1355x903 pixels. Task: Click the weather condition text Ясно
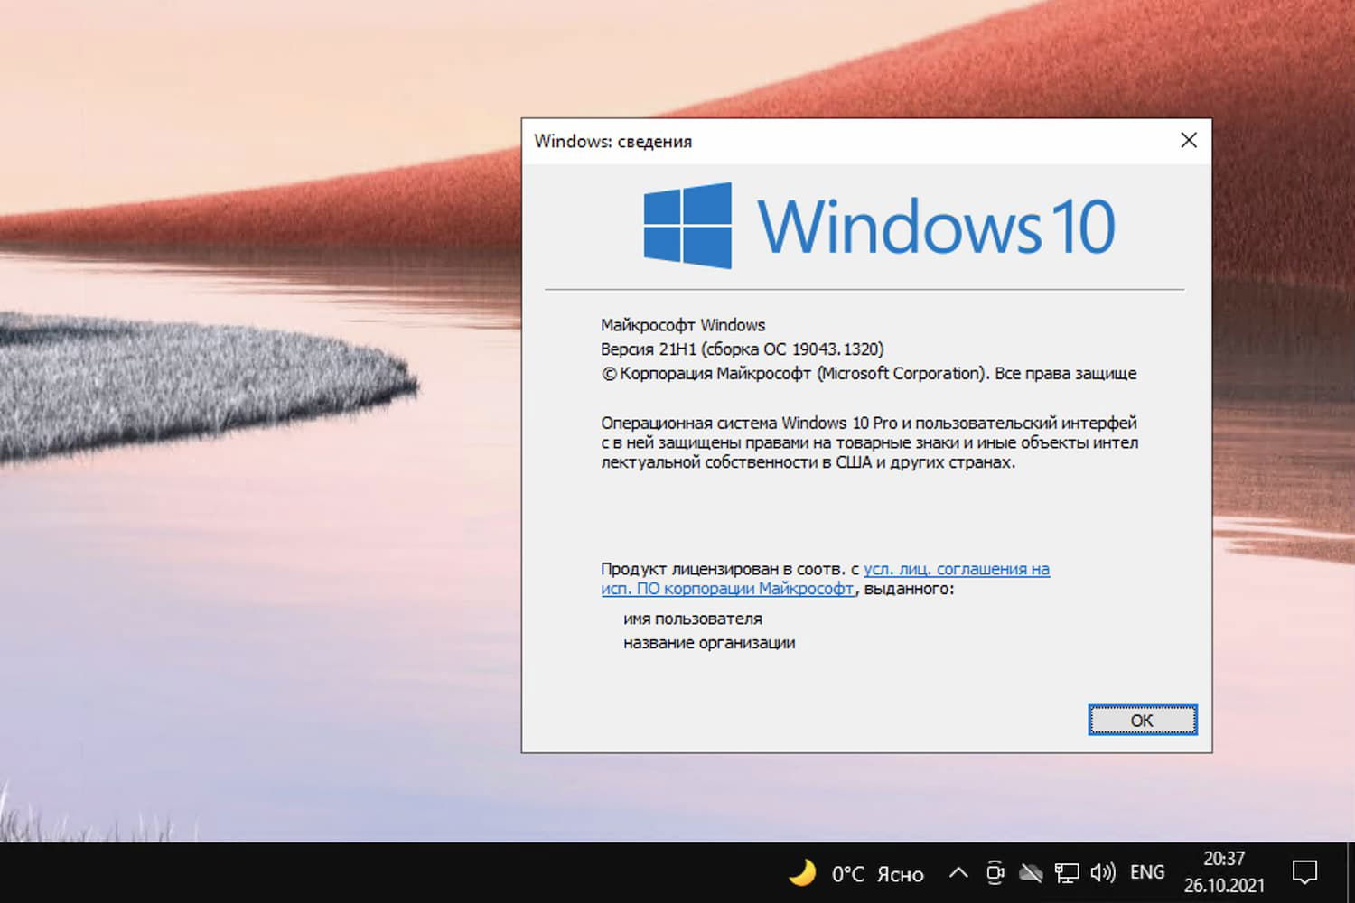pyautogui.click(x=901, y=872)
